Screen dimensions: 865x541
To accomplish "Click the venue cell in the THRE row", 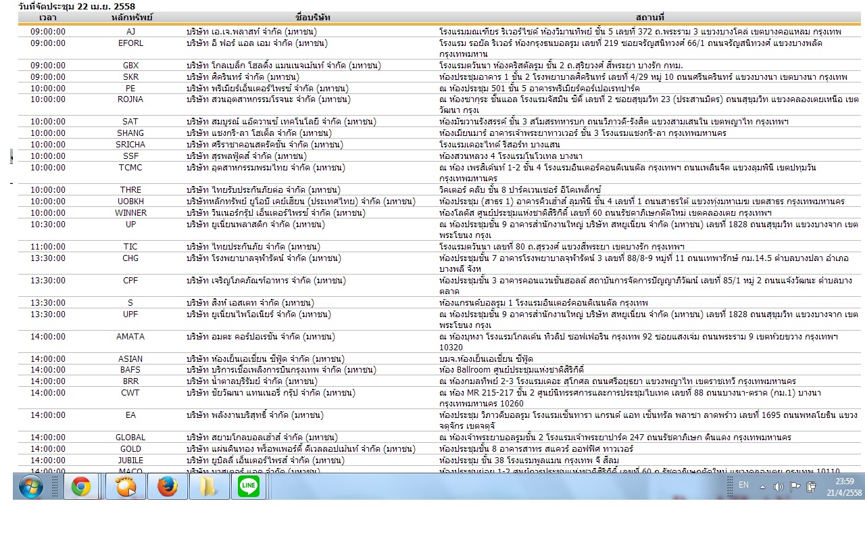I will click(x=520, y=190).
